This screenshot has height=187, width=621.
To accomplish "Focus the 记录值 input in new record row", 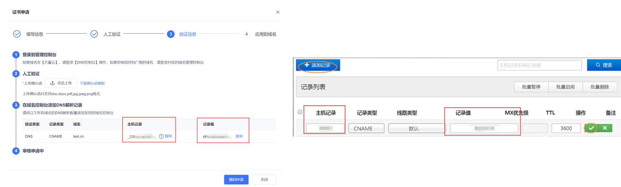I will pos(484,128).
